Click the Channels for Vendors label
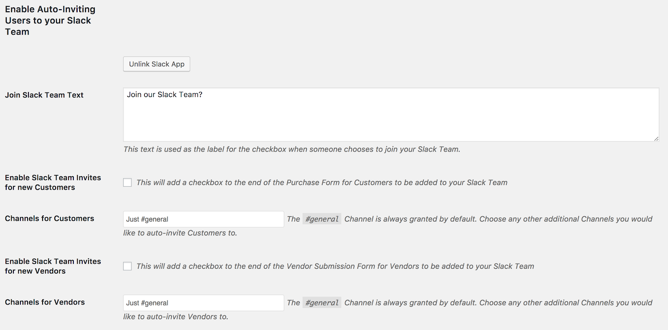The width and height of the screenshot is (668, 330). pyautogui.click(x=45, y=302)
